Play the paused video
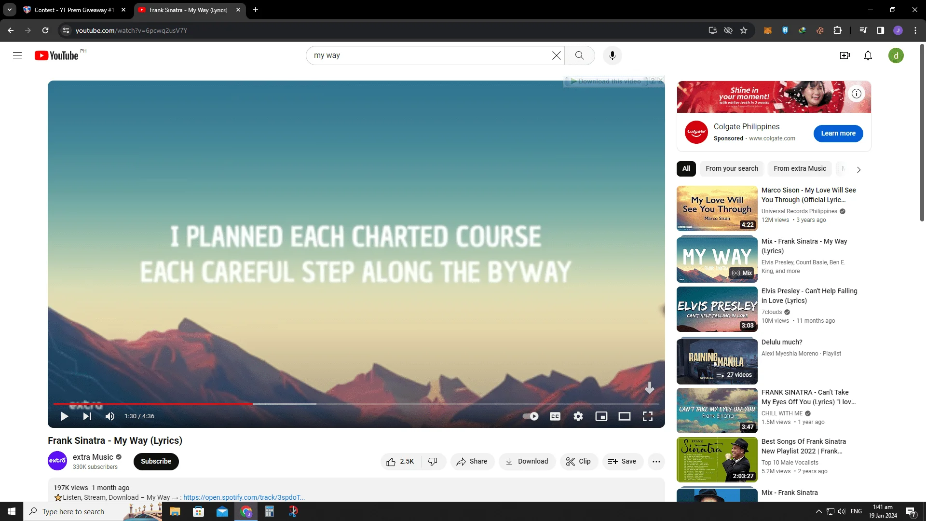926x521 pixels. [64, 416]
